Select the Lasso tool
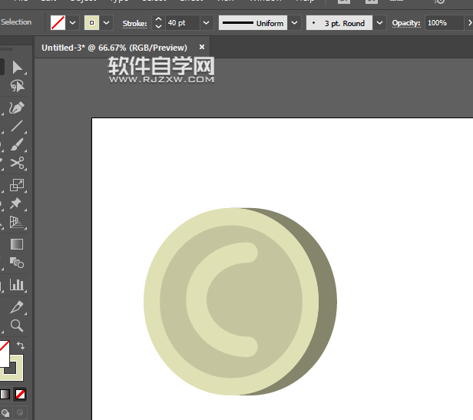Viewport: 473px width, 420px height. click(17, 87)
